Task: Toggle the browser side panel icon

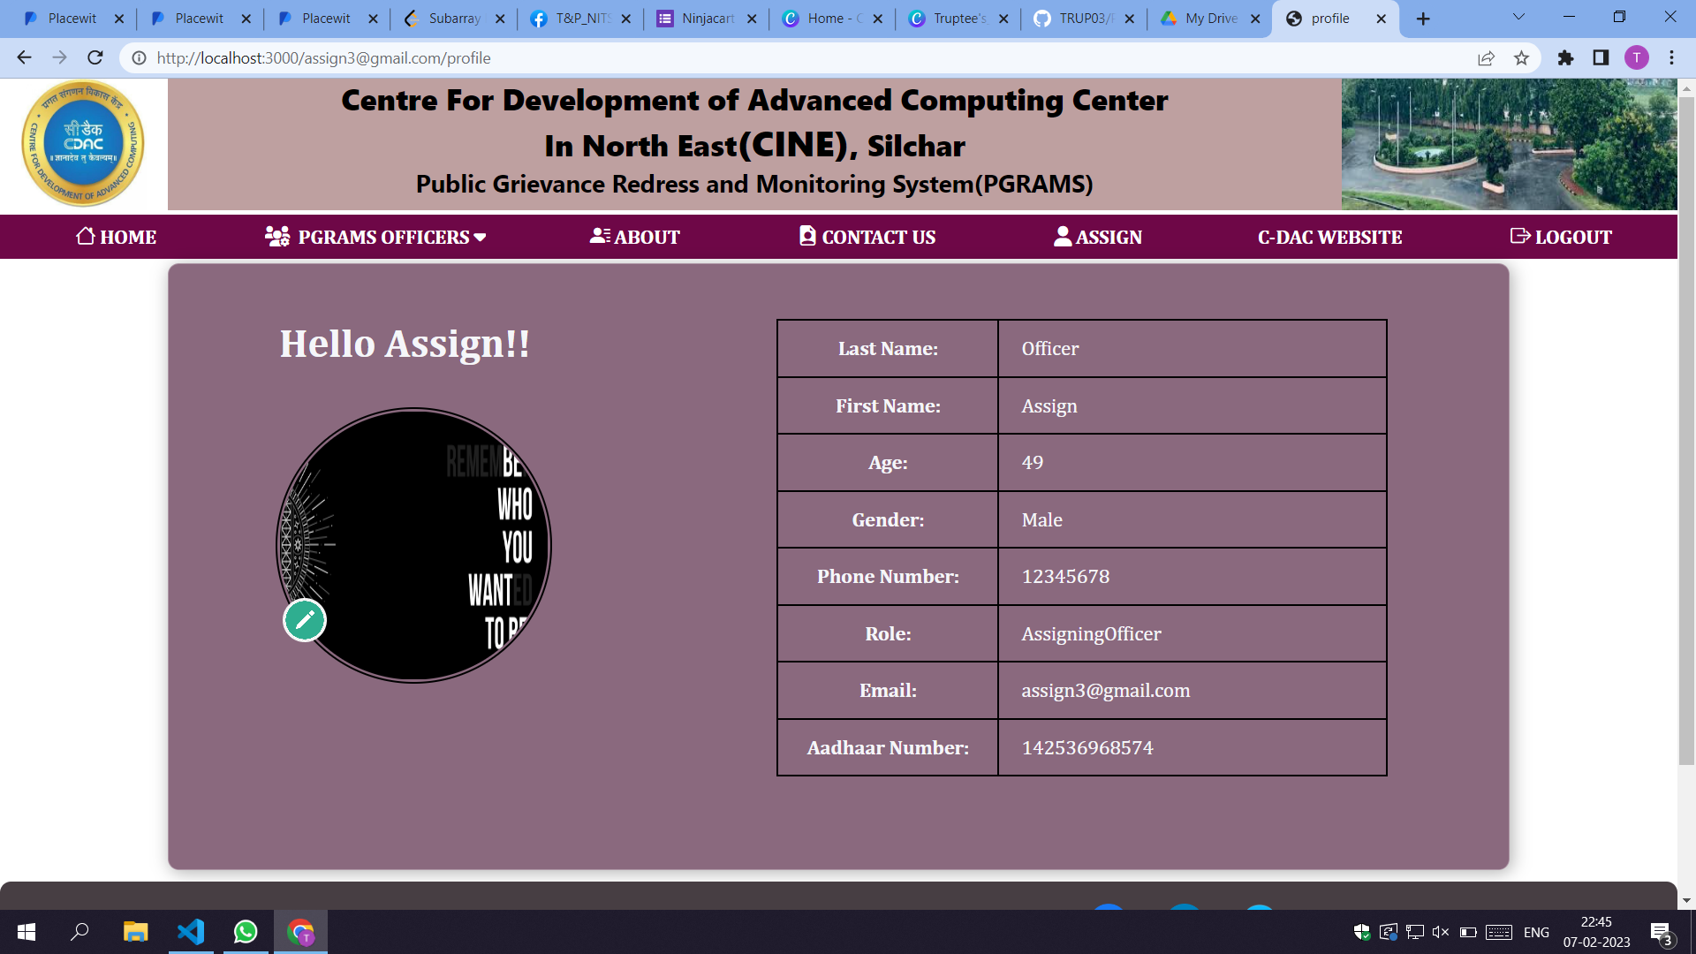Action: 1601,58
